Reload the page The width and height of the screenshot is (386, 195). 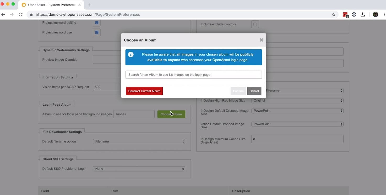[20, 14]
